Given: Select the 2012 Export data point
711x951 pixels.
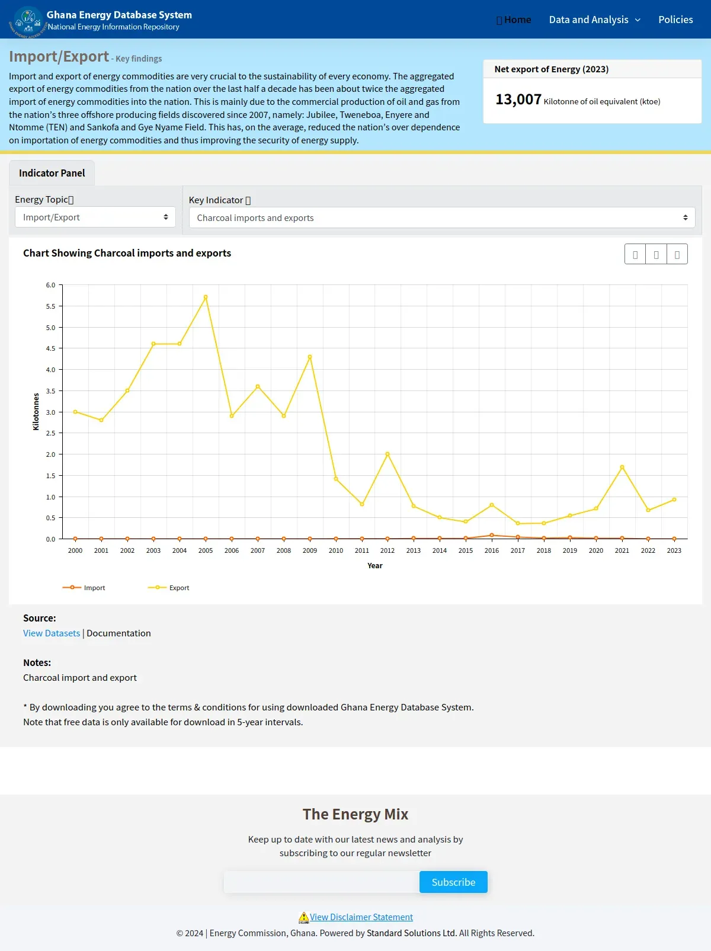Looking at the screenshot, I should [387, 454].
